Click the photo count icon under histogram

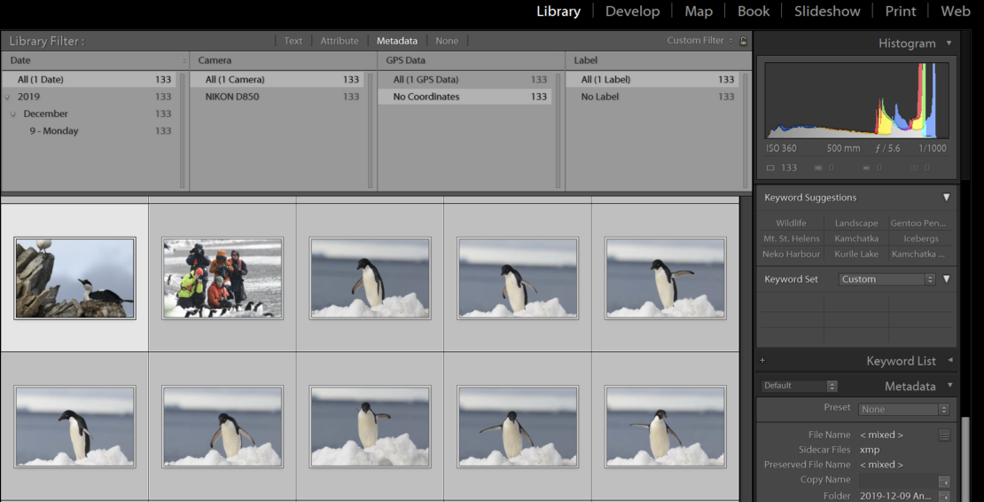[770, 168]
